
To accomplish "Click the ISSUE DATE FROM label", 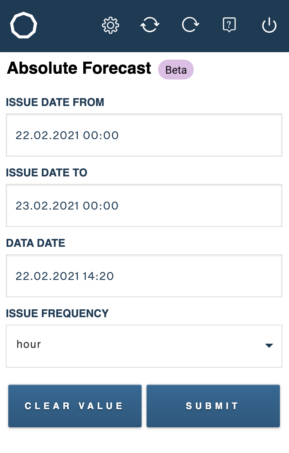I will click(55, 102).
